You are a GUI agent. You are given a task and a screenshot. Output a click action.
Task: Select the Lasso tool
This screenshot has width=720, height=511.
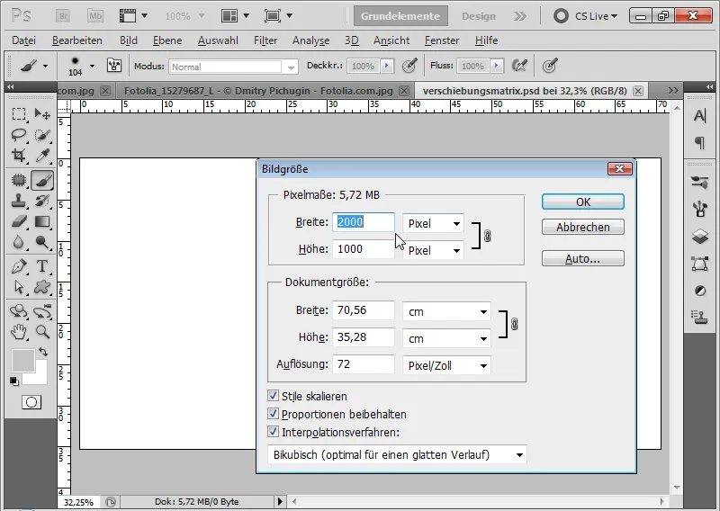19,135
